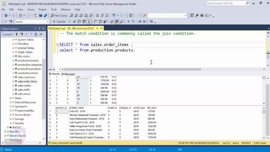This screenshot has height=152, width=270.
Task: Toggle Include Client Statistics button
Action: (x=105, y=22)
